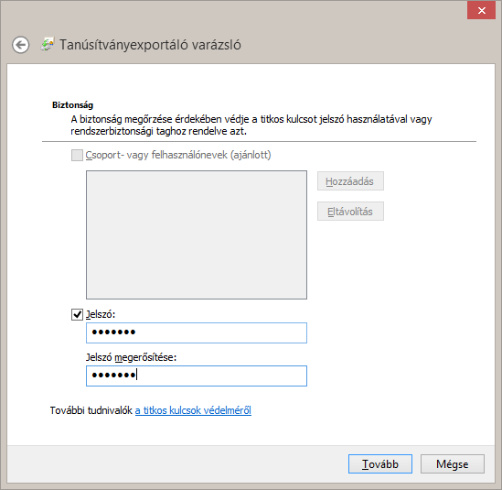Focus the Jelszó megerősítése confirmation field
The height and width of the screenshot is (490, 502).
197,376
